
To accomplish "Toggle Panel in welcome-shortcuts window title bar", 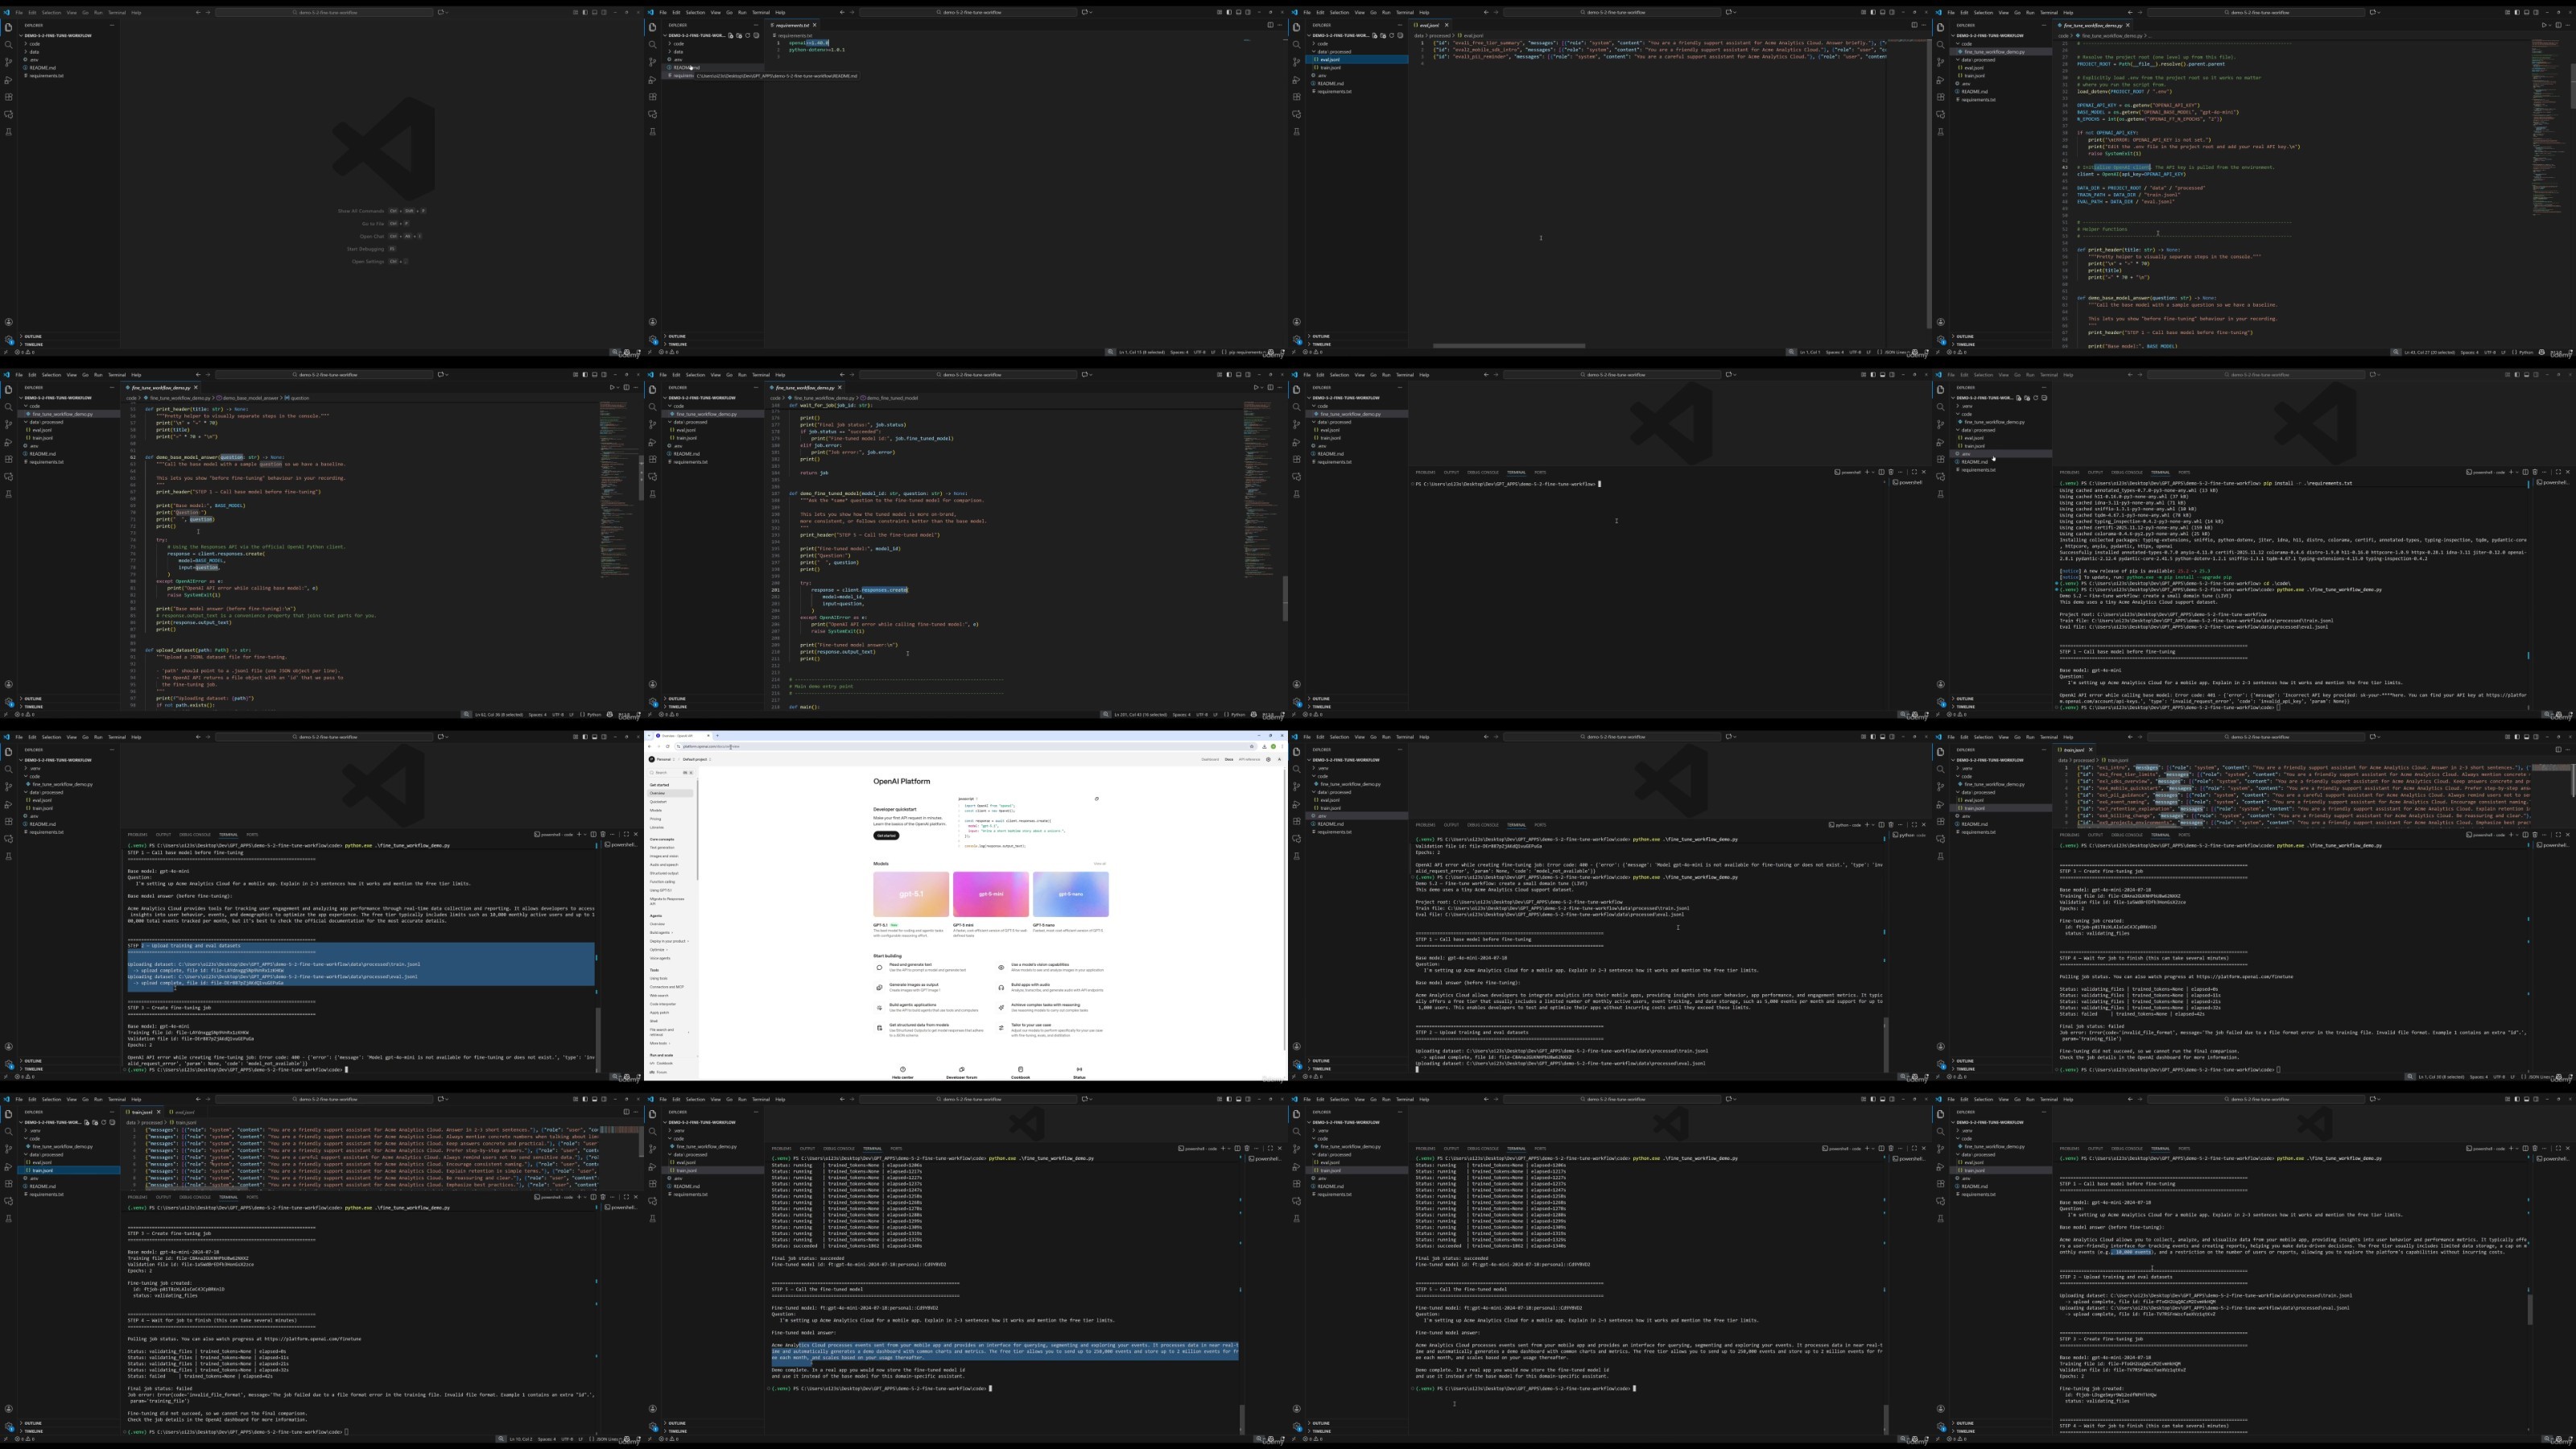I will point(595,12).
